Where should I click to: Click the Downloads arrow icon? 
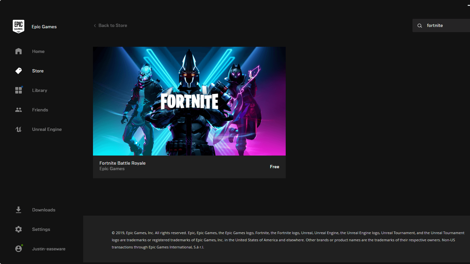[x=19, y=210]
